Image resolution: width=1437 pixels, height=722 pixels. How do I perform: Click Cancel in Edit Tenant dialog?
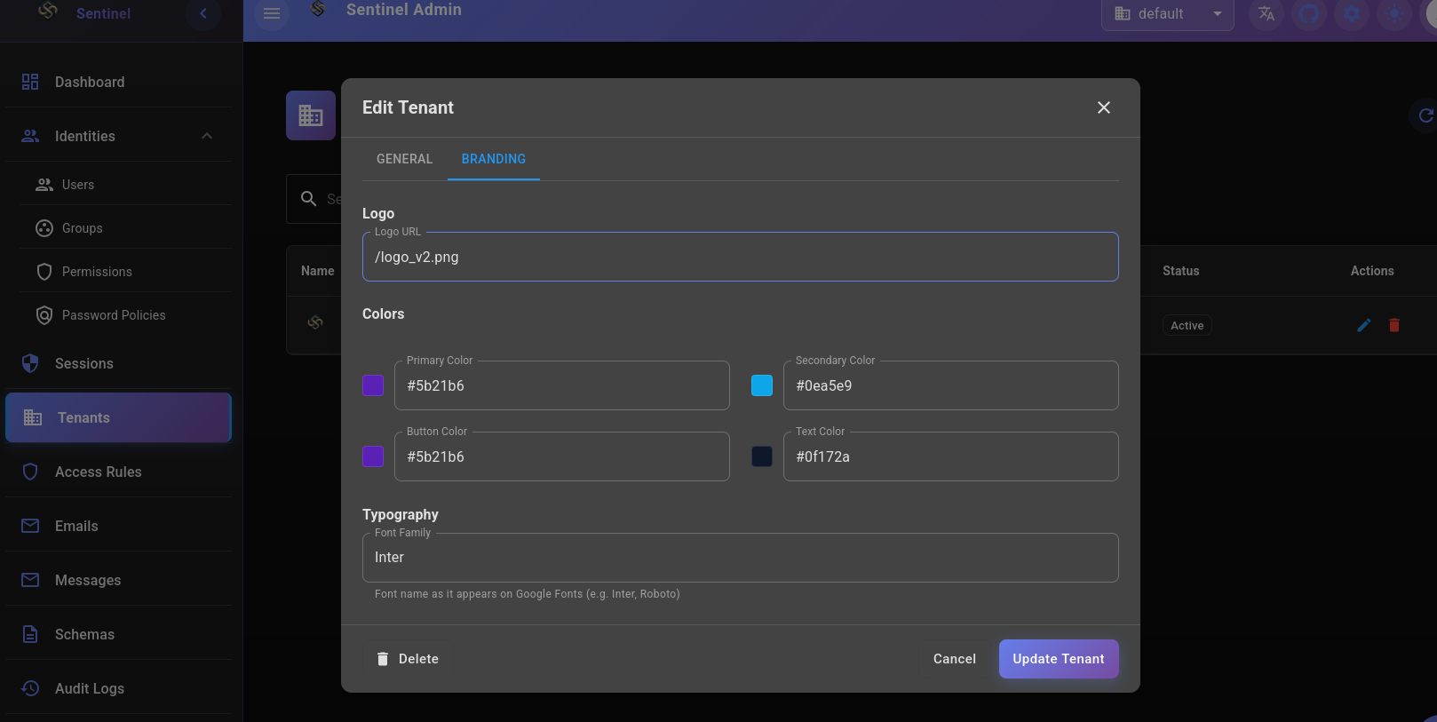955,659
